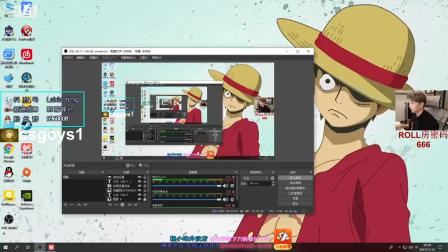
Task: Open taskbar search magnifier
Action: tap(17, 247)
